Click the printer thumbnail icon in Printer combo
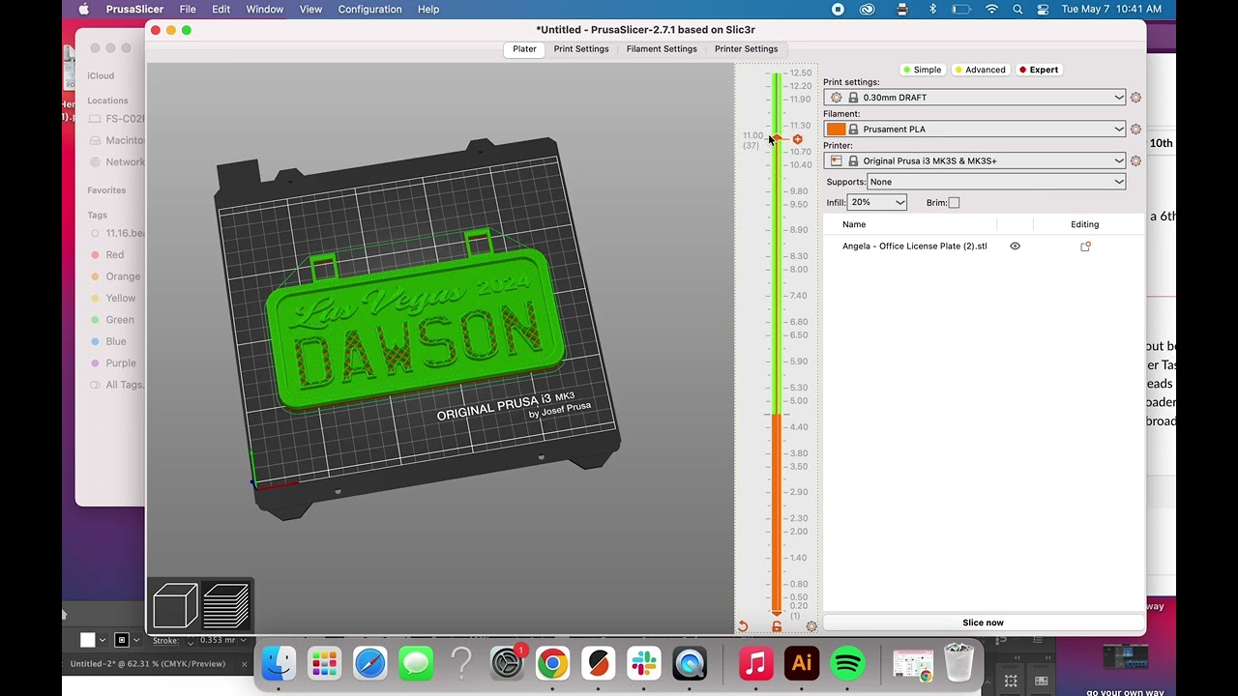Screen dimensions: 1238x696 point(837,161)
